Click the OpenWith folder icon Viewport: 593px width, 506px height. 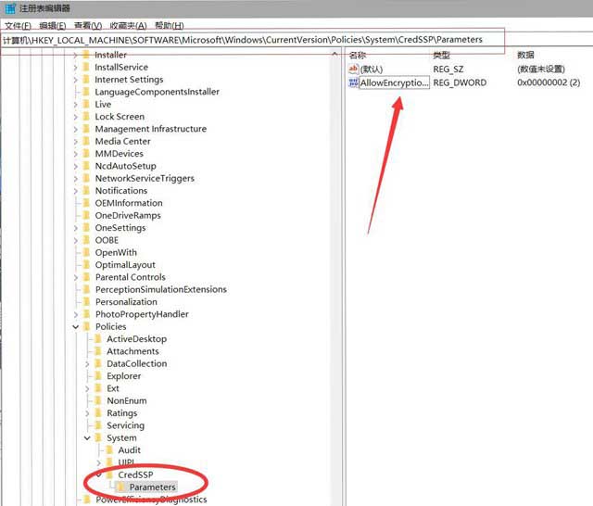[x=86, y=252]
